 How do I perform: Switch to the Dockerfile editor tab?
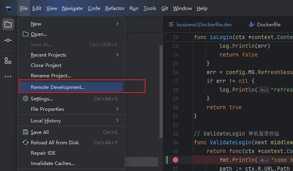point(265,24)
